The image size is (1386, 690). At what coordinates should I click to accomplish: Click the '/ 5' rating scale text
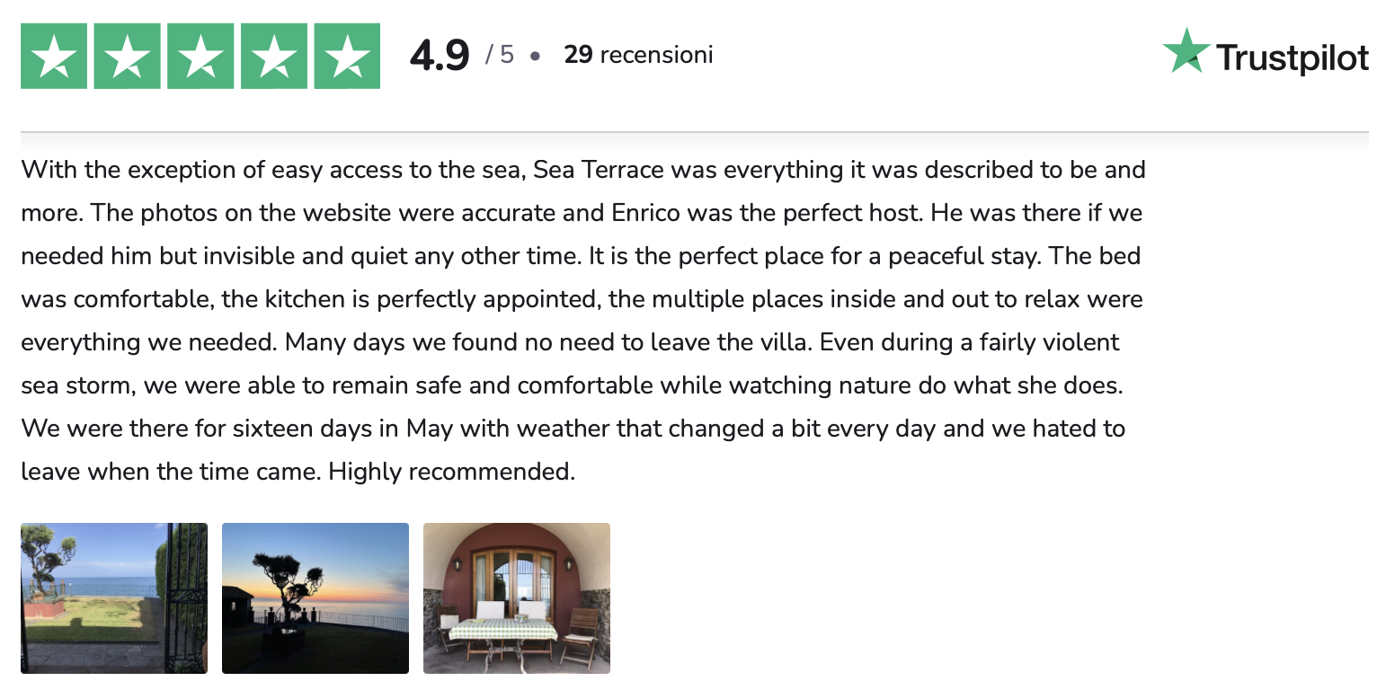[x=500, y=55]
